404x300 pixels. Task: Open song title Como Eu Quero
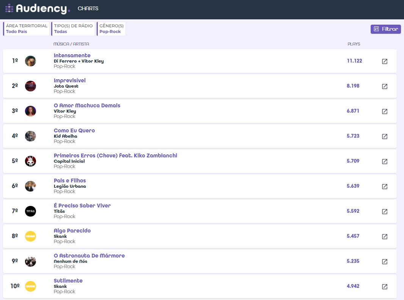pyautogui.click(x=74, y=130)
